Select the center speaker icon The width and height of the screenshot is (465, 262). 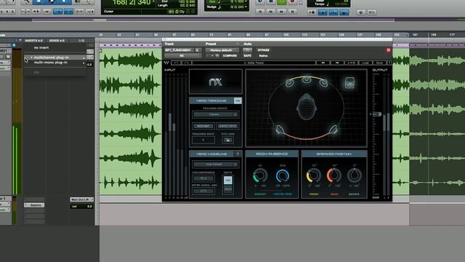coord(307,79)
